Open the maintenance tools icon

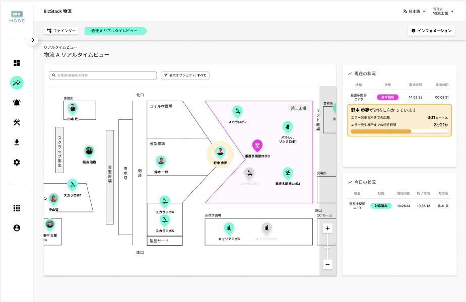click(17, 122)
